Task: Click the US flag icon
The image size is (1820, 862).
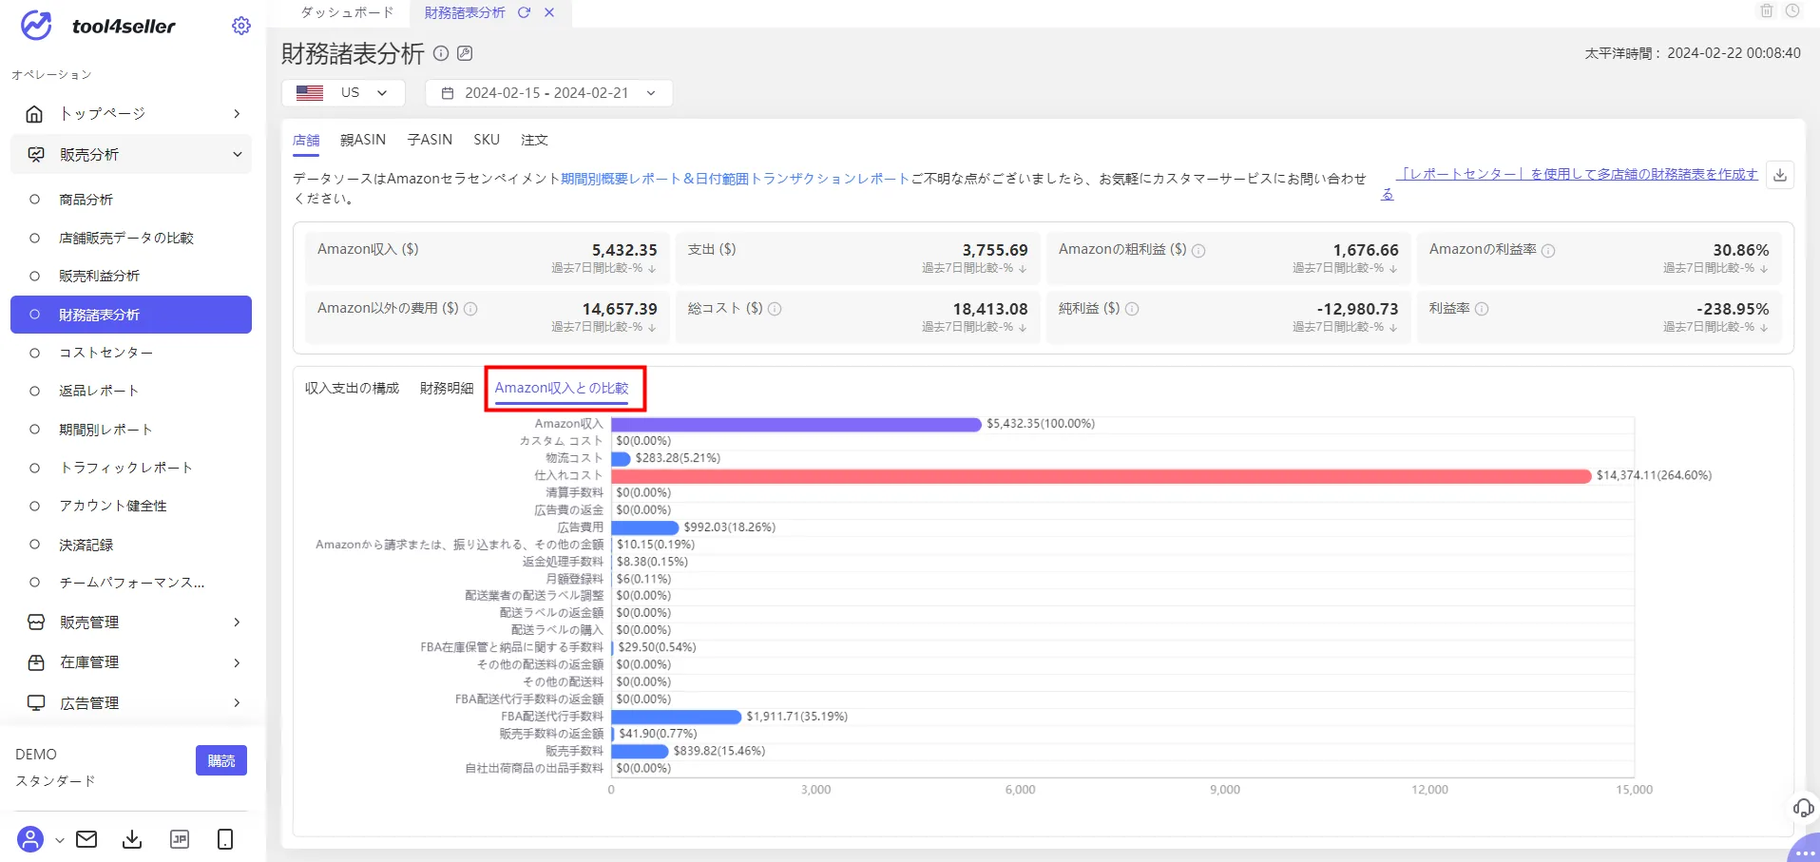Action: [x=310, y=93]
